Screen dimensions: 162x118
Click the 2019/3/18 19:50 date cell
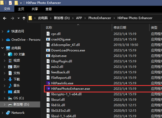(126, 45)
